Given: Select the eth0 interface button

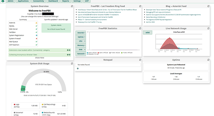Looking at the screenshot, I should point(148,33).
